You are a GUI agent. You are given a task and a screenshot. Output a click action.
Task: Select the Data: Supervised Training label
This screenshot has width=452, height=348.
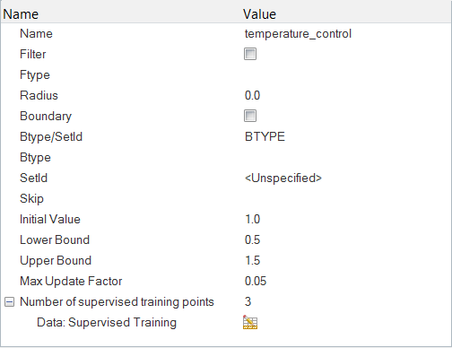(x=107, y=323)
